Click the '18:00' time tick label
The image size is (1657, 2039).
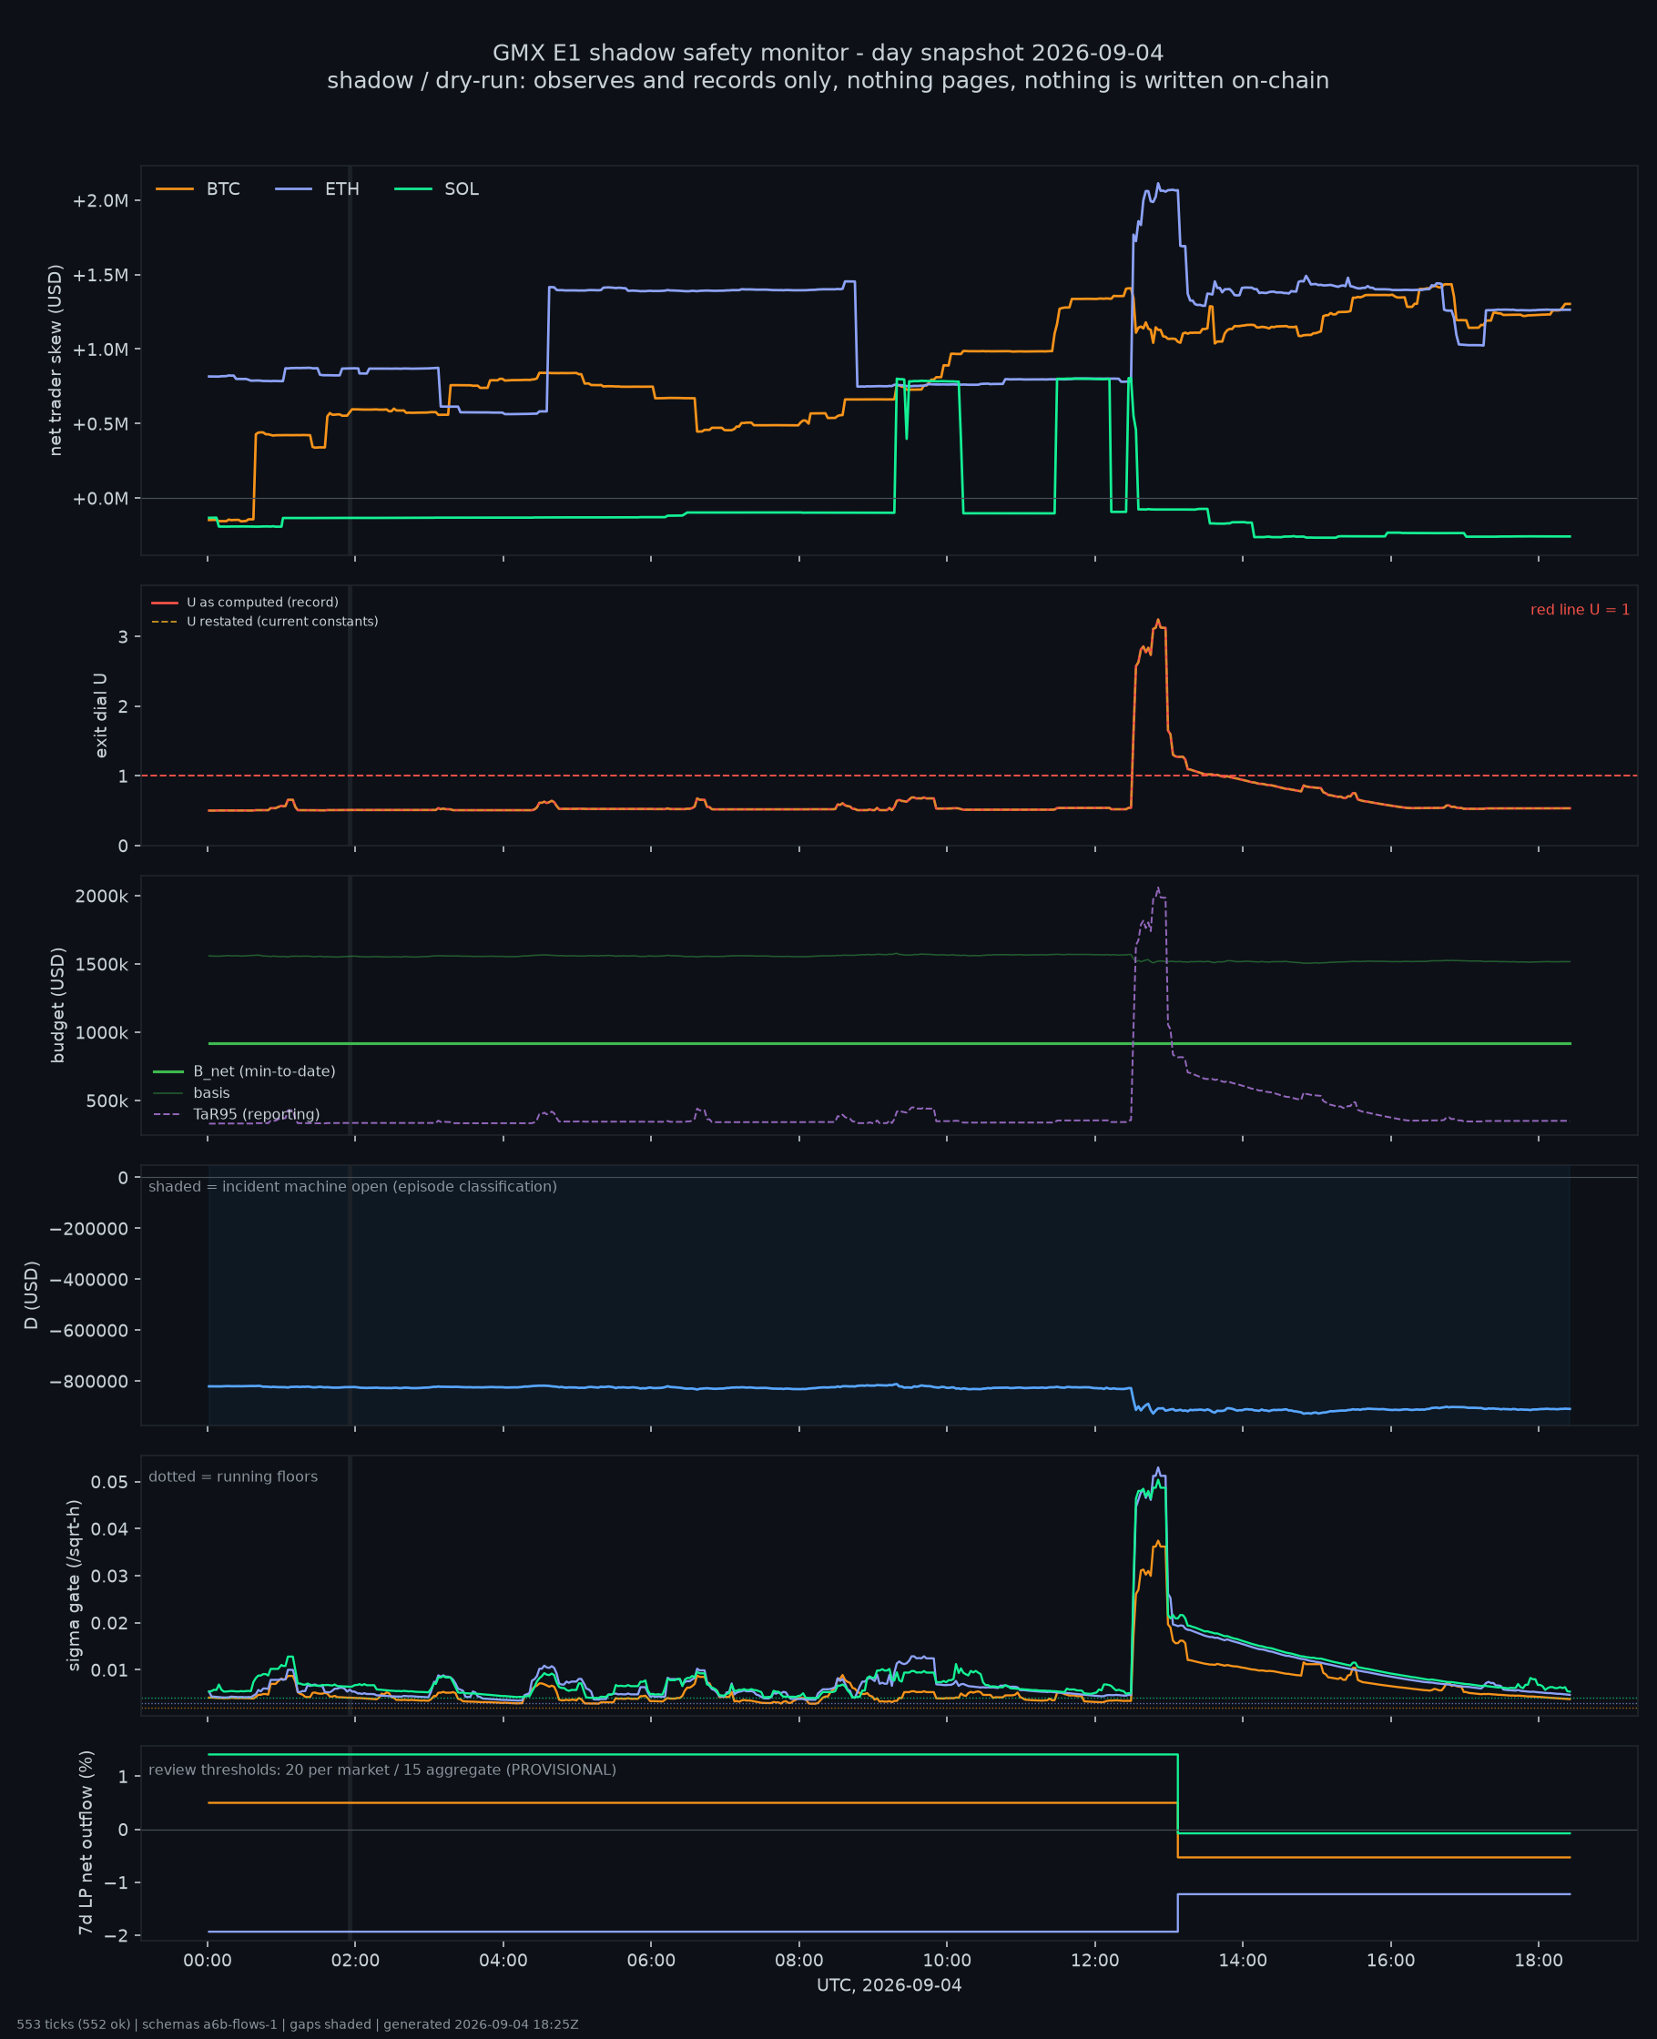coord(1539,1961)
